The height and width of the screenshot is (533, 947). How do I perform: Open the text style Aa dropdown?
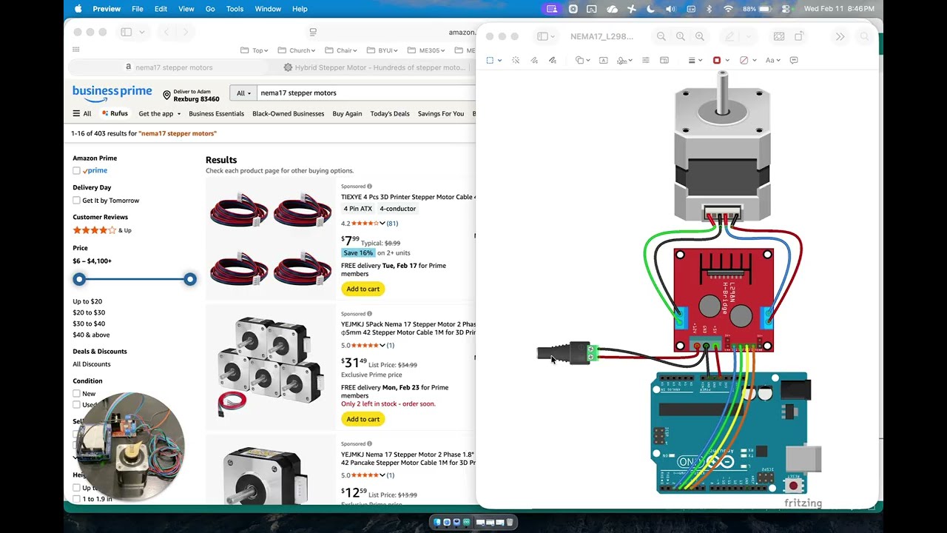click(772, 60)
